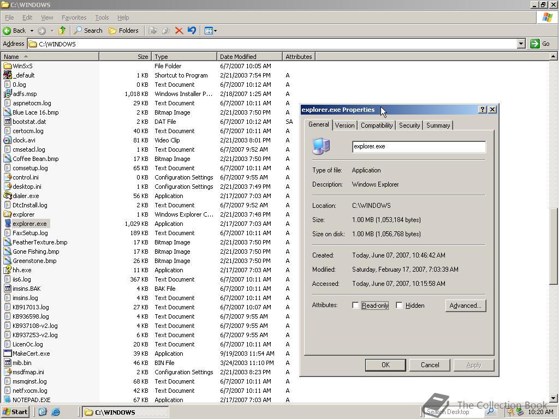Viewport: 559px width, 419px height.
Task: Open the Search pane
Action: click(x=88, y=31)
